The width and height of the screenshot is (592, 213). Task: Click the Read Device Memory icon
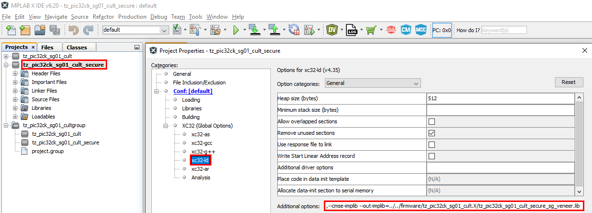click(273, 30)
